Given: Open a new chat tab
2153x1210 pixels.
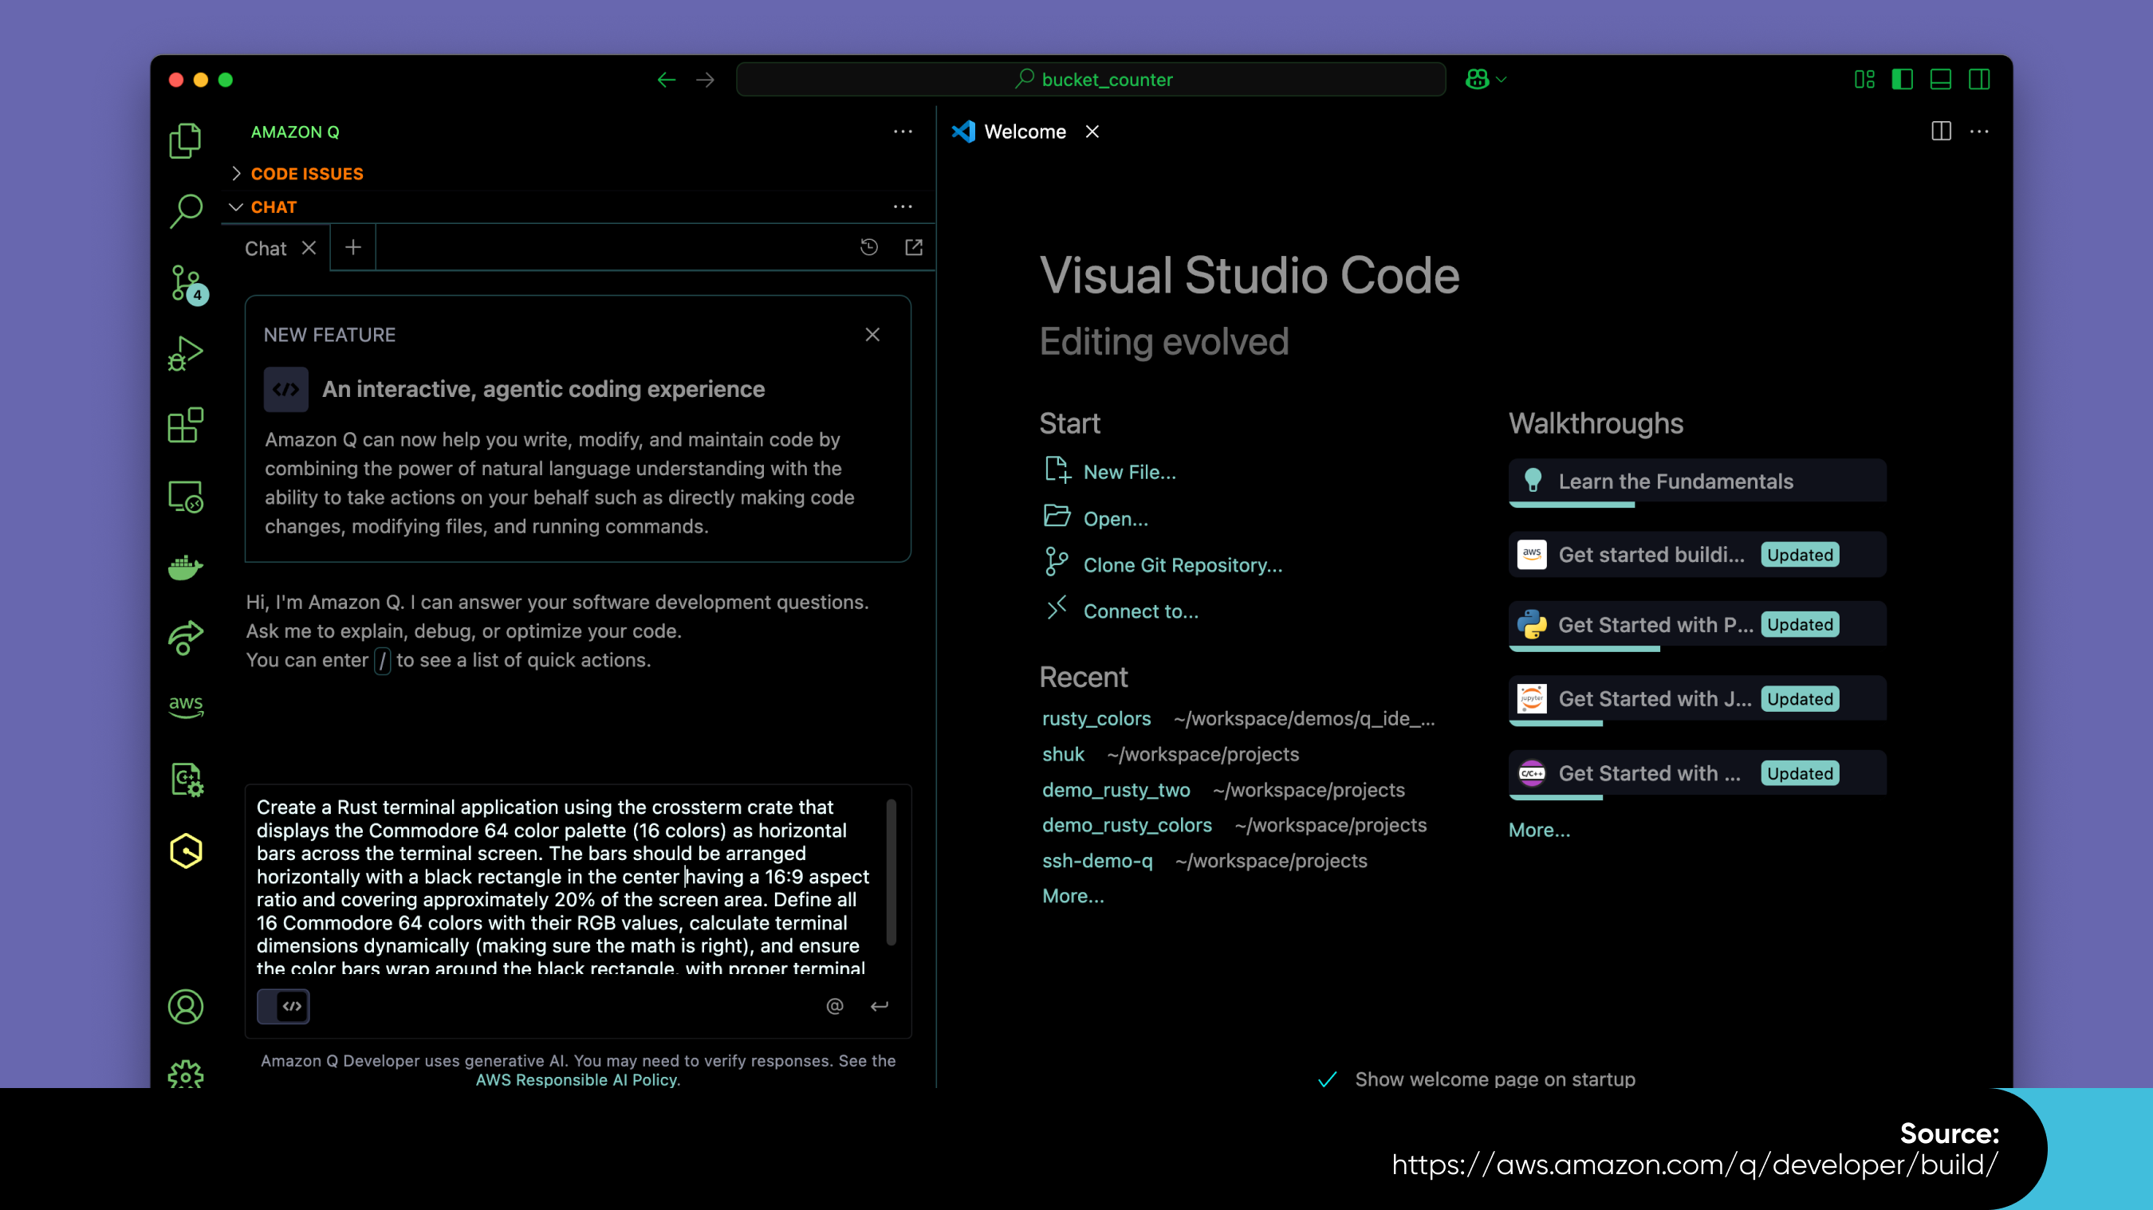Looking at the screenshot, I should point(352,247).
